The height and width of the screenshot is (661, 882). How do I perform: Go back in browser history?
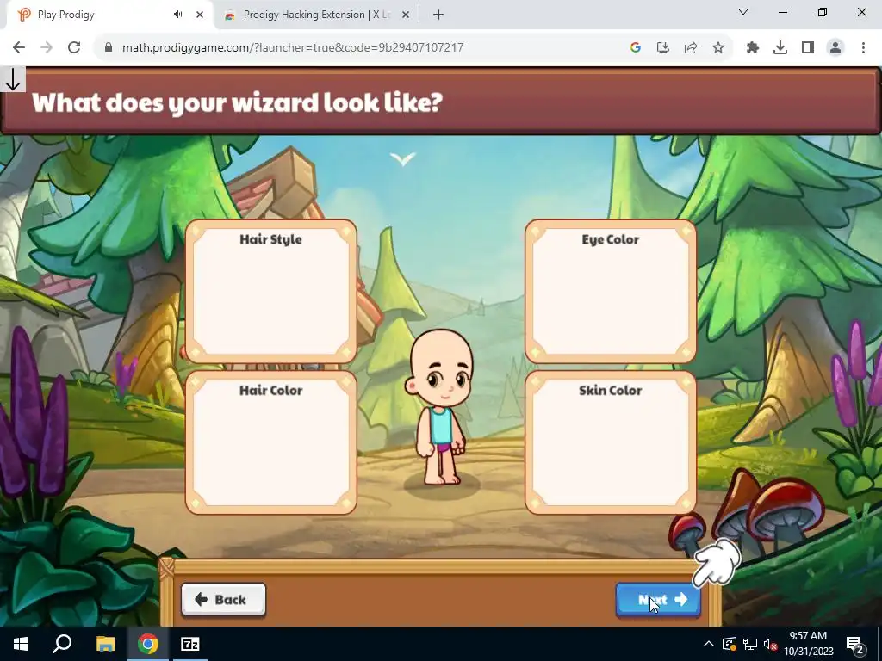tap(19, 47)
